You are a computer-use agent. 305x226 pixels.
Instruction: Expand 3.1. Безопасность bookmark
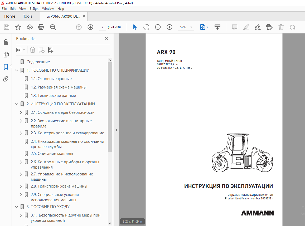[x=21, y=215]
